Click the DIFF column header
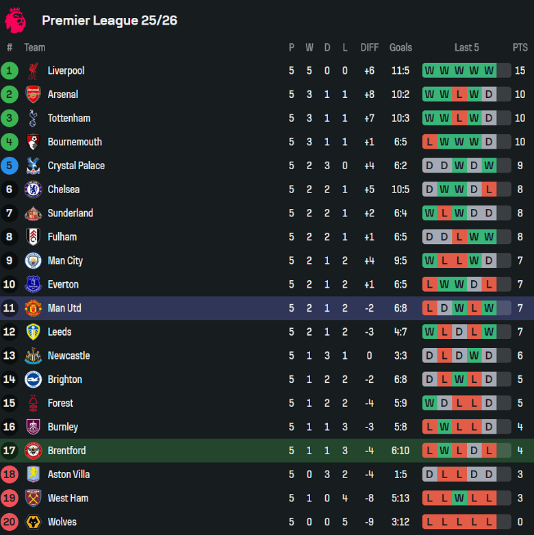 click(x=369, y=47)
